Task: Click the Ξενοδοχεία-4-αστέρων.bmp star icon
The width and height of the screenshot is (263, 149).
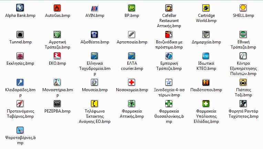Action: pyautogui.click(x=169, y=82)
